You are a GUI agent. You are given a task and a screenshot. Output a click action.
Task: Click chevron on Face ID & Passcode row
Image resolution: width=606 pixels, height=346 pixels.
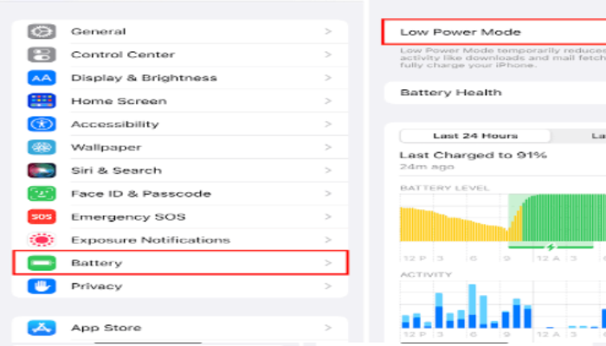(328, 194)
